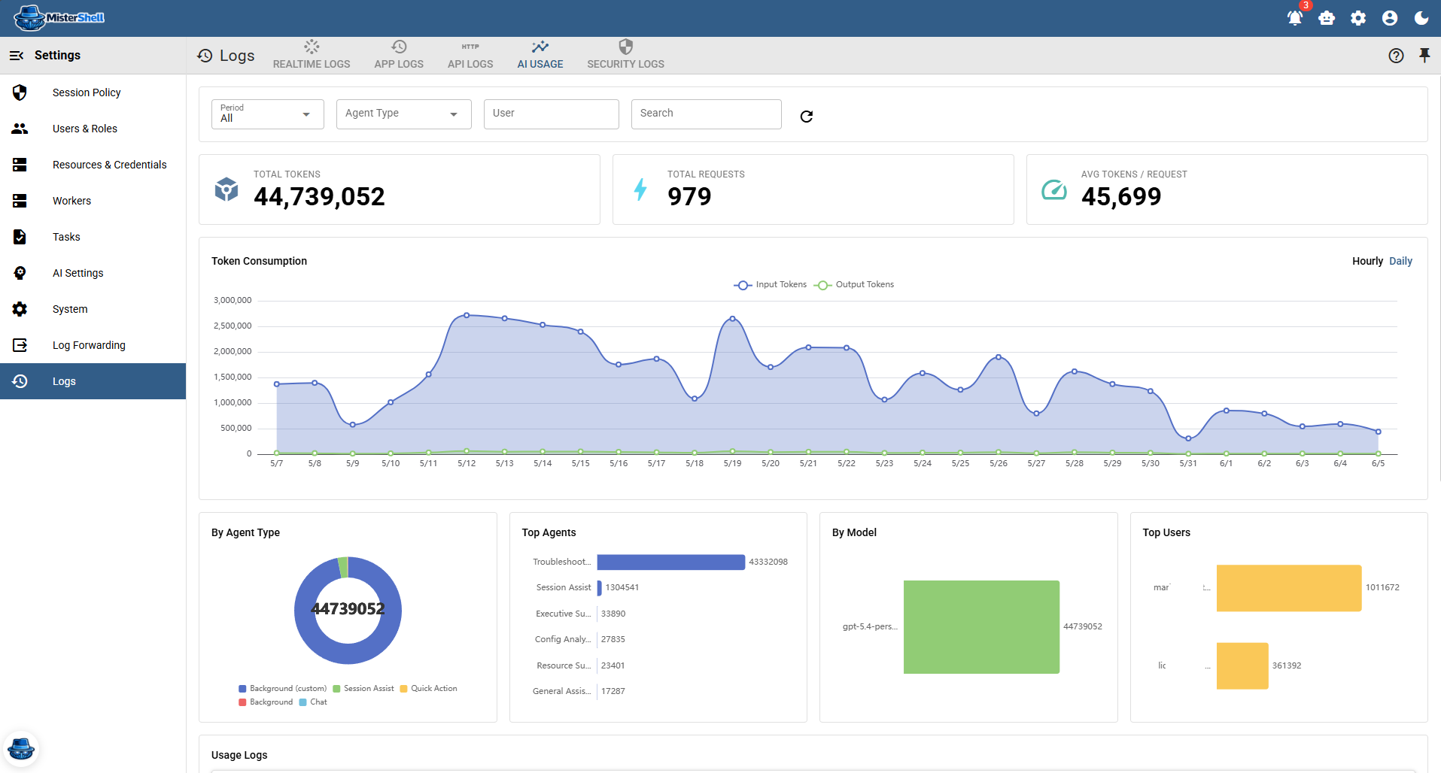1441x773 pixels.
Task: Focus the Search field
Action: (707, 114)
